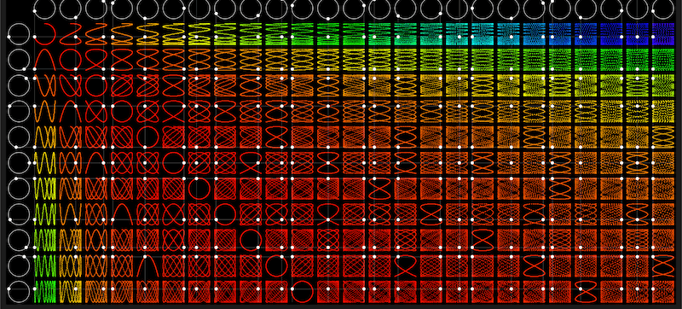
Task: Click the simple figure-eight curve in the bottom row
Action: coord(586,292)
